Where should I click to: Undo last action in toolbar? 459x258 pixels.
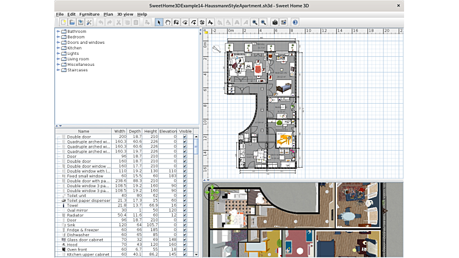coord(101,22)
